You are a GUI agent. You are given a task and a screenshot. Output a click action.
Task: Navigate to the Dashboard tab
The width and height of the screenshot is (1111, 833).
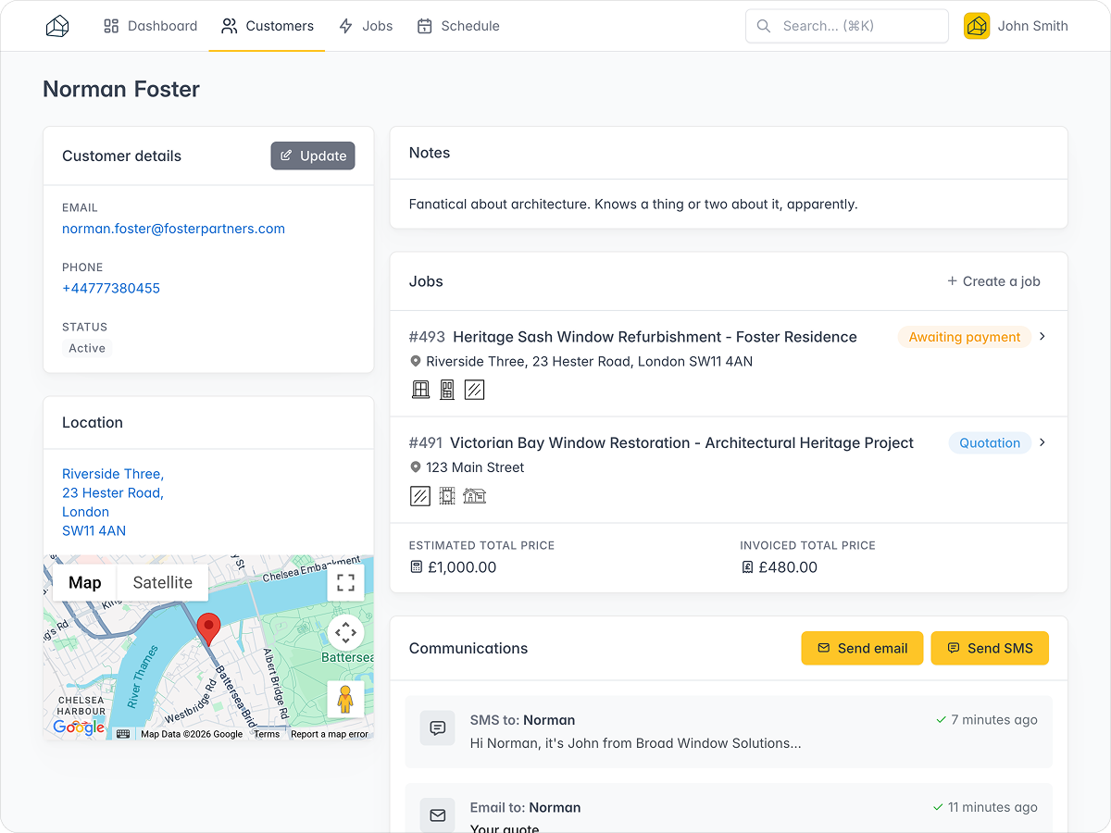coord(150,26)
